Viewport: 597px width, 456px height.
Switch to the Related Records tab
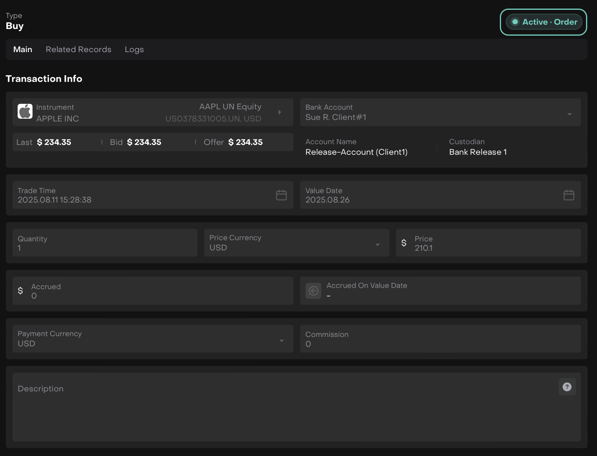(78, 49)
